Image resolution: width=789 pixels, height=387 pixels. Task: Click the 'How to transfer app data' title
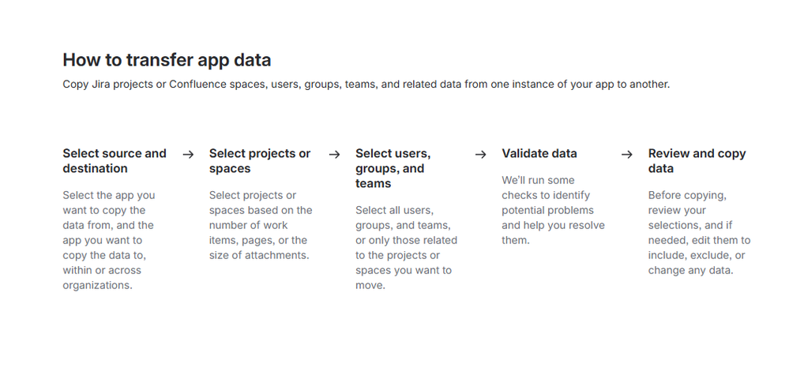[x=167, y=60]
